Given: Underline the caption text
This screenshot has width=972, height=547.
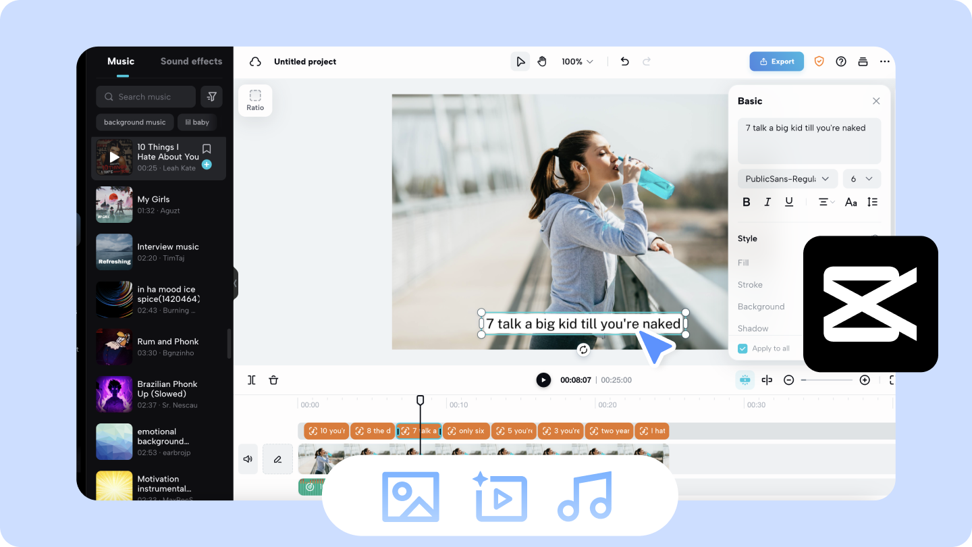Looking at the screenshot, I should tap(788, 202).
